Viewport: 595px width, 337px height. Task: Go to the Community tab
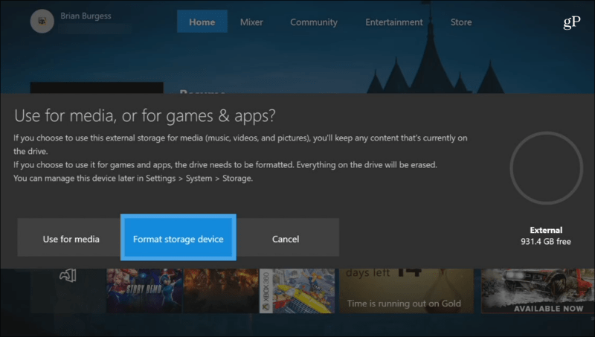click(x=313, y=22)
